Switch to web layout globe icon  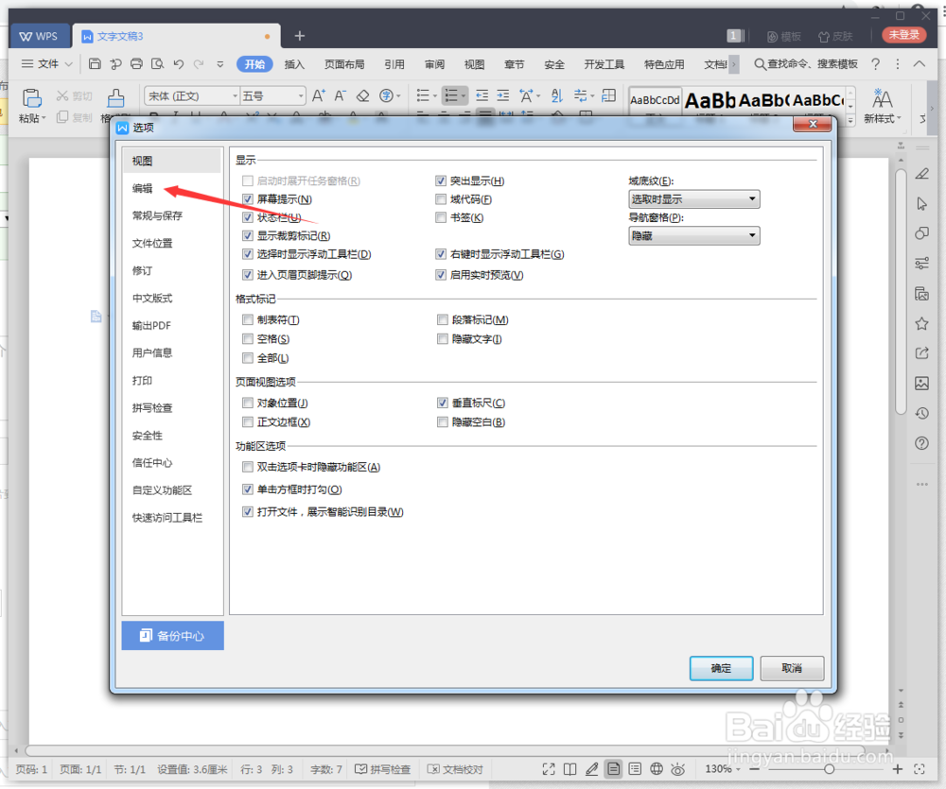[x=657, y=769]
